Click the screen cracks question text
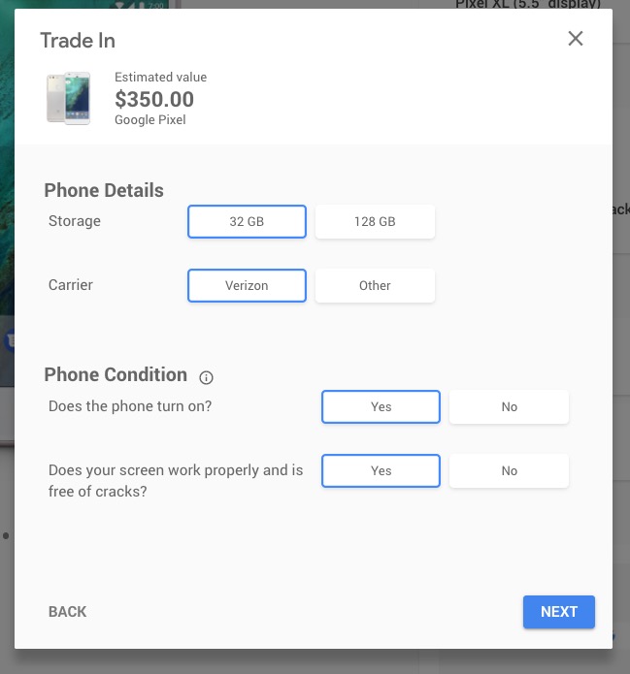Viewport: 630px width, 674px height. click(x=176, y=480)
